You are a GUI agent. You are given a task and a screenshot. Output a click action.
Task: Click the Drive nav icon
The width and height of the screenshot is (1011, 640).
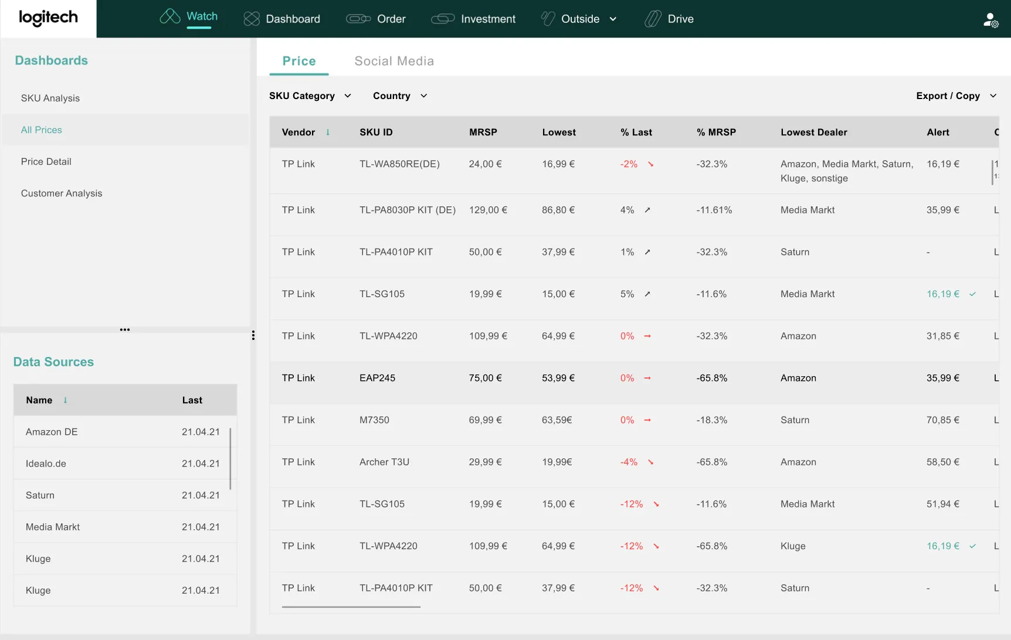[653, 19]
